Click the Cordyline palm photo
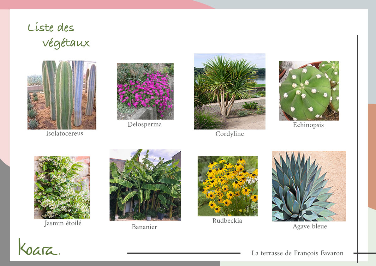The image size is (376, 266). coord(230,91)
